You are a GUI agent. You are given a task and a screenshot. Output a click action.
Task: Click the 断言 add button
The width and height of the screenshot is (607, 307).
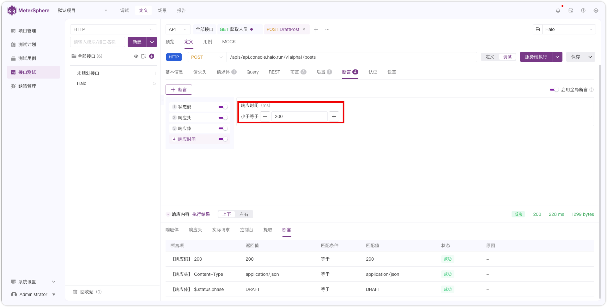(x=179, y=90)
